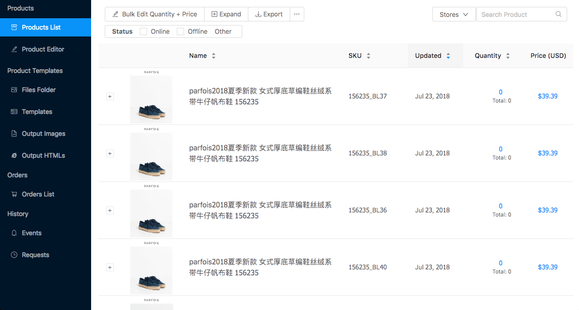Open Products List in sidebar
This screenshot has width=579, height=310.
point(46,27)
